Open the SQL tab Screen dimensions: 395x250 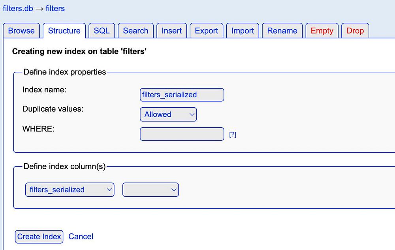102,31
